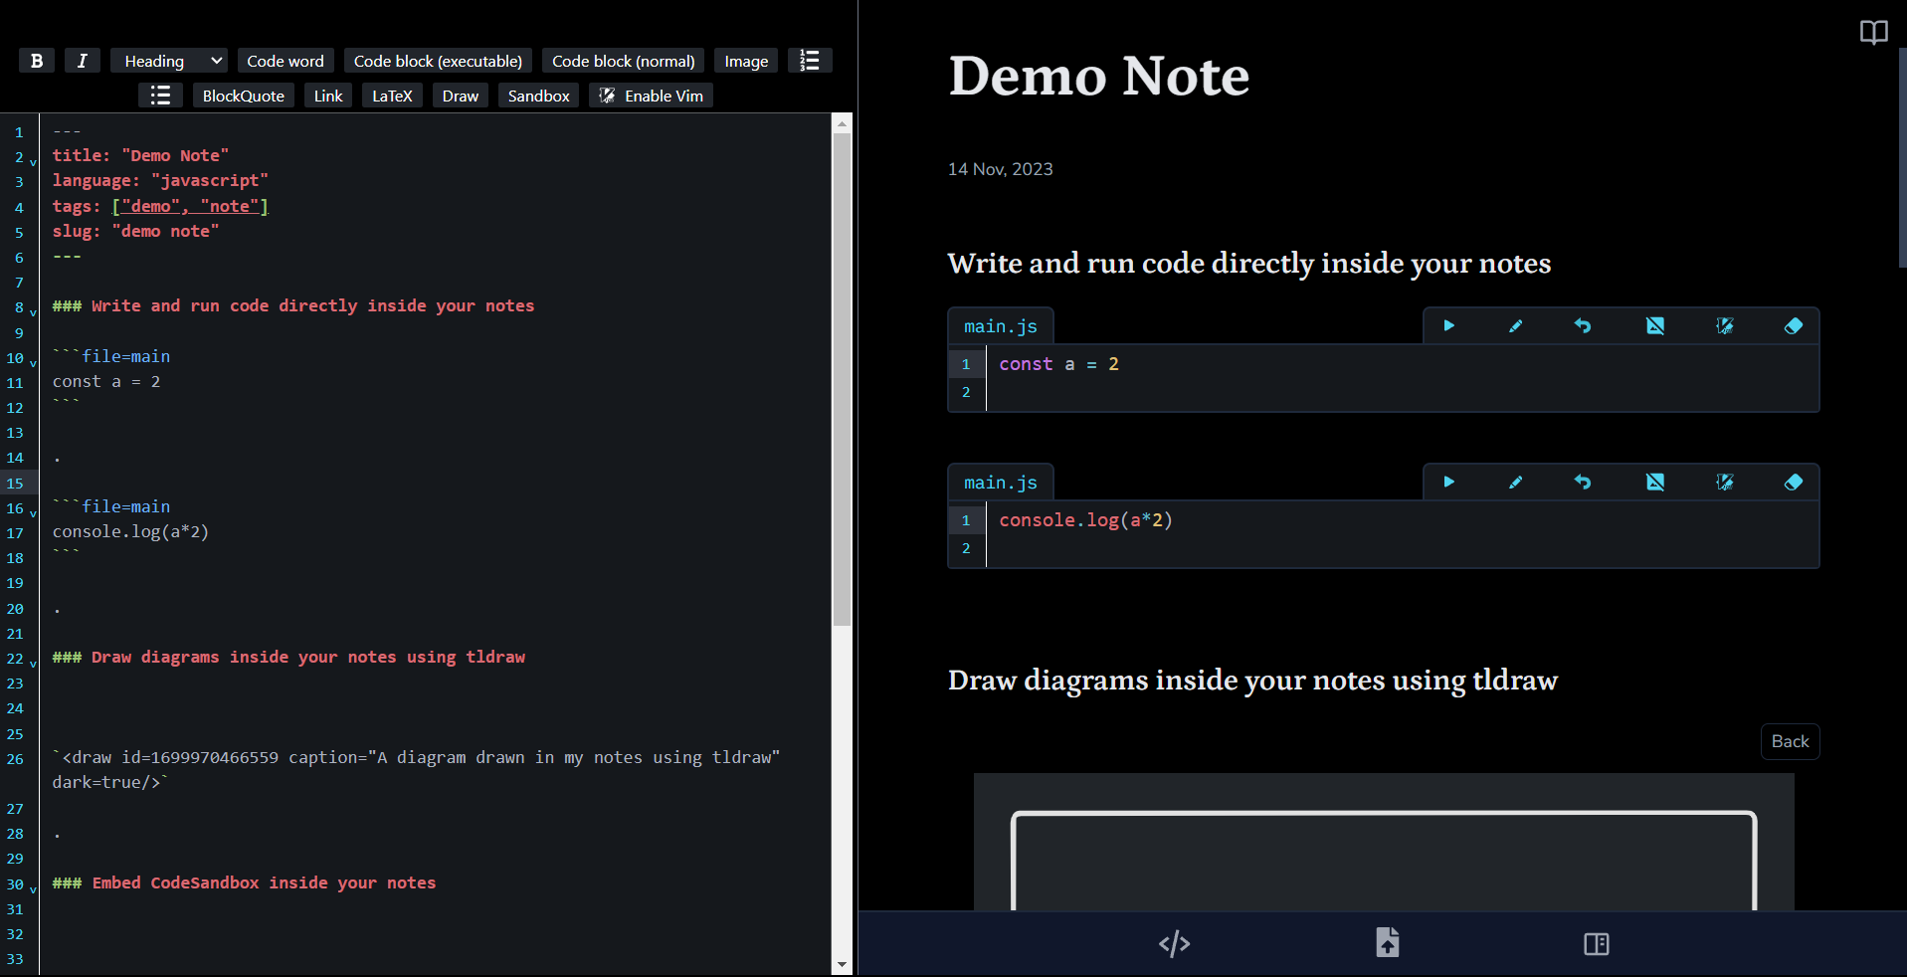Click 'console.log(a*2)' in preview code block
The height and width of the screenshot is (977, 1907).
click(1085, 520)
